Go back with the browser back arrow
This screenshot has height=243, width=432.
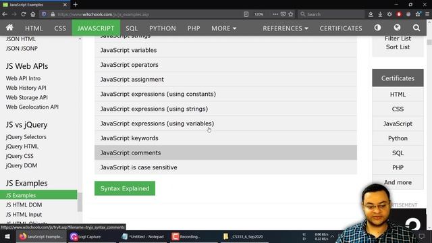(5, 14)
